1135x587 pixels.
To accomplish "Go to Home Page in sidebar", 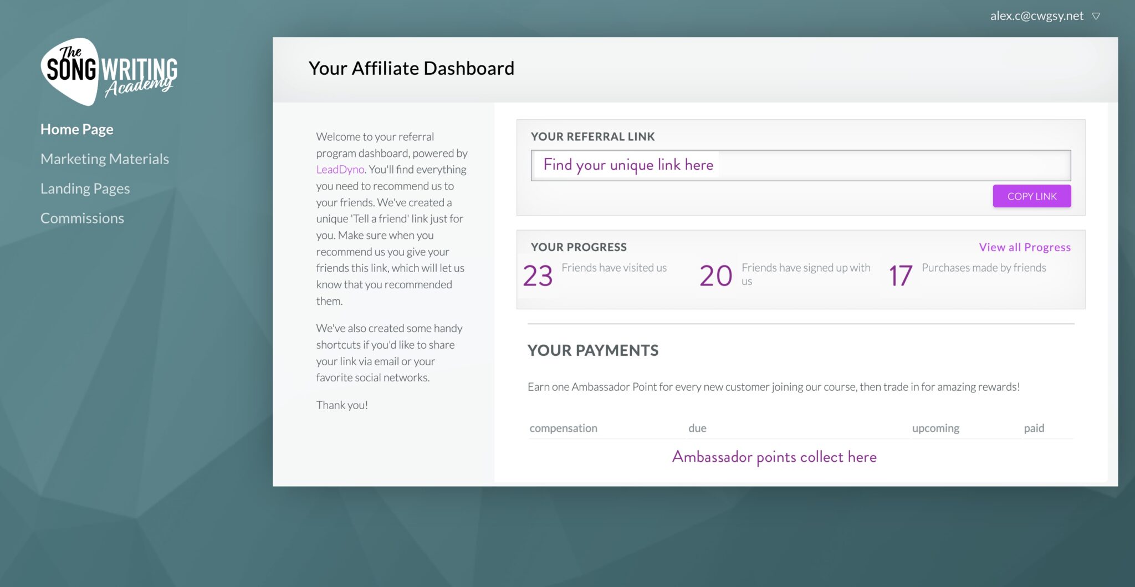I will click(x=76, y=129).
